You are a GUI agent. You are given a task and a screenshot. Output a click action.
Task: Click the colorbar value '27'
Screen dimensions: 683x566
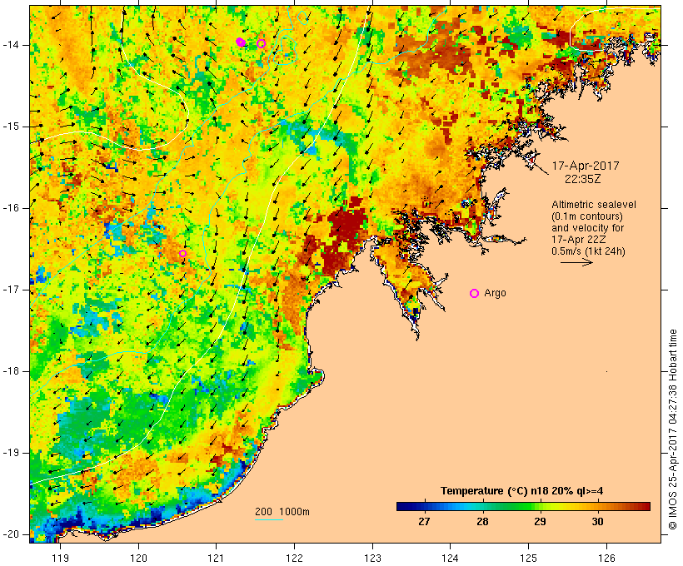click(x=424, y=521)
